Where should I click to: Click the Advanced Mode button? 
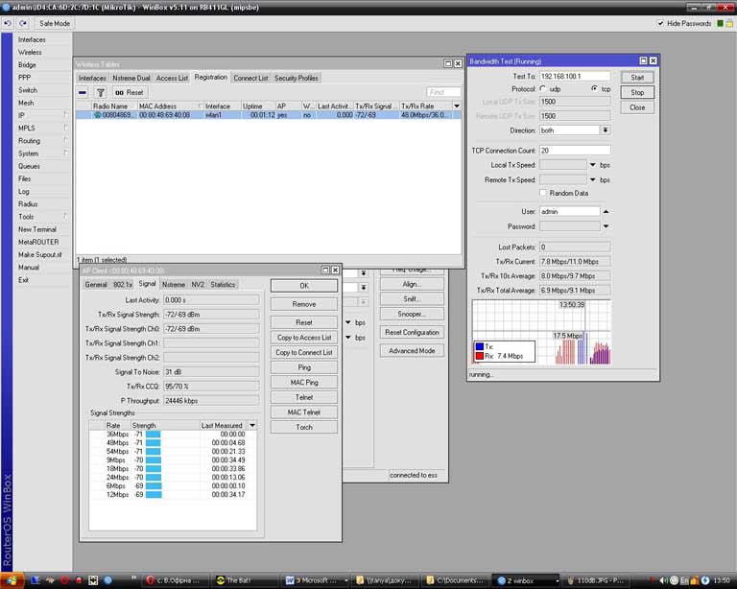coord(412,351)
